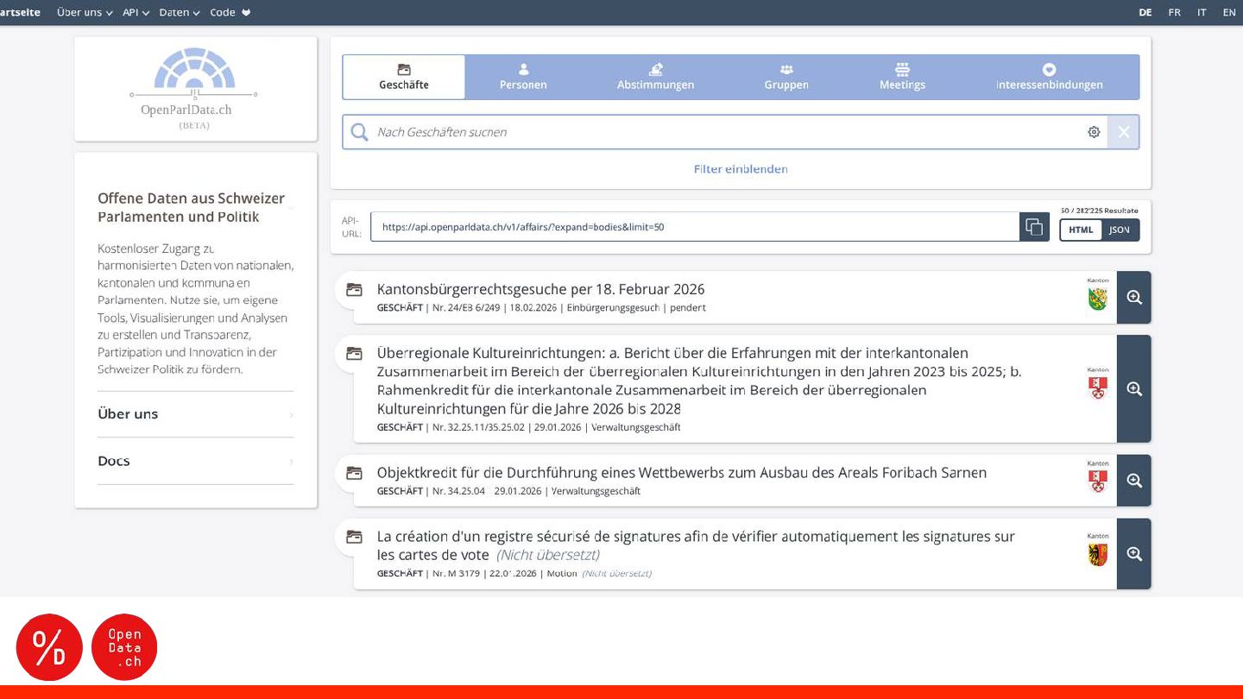Switch language to EN

(1229, 12)
